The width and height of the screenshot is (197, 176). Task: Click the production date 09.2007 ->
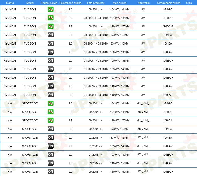[95, 163]
